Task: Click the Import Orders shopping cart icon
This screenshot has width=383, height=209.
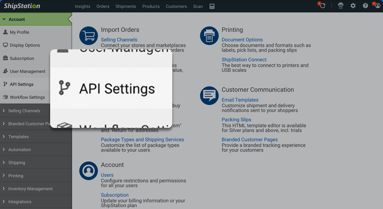Action: click(89, 36)
